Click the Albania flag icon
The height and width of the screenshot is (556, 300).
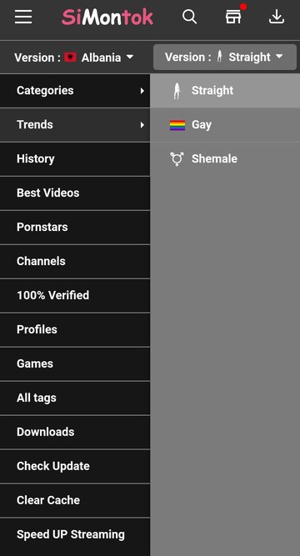point(70,57)
